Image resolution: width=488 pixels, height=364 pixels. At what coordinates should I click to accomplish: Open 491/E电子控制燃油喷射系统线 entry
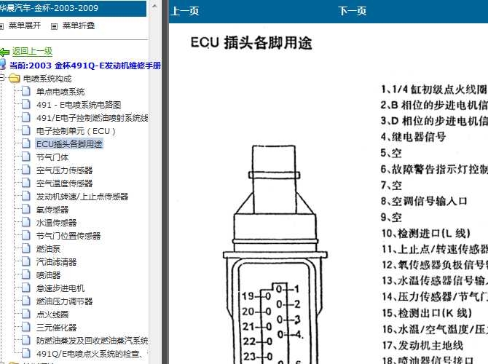point(92,118)
